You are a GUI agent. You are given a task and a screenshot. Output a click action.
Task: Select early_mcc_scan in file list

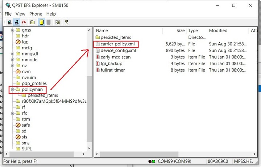(116, 57)
